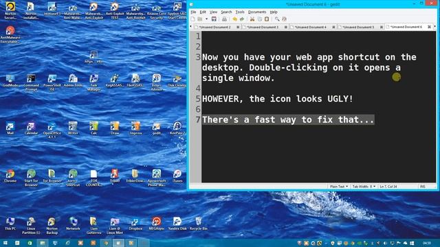Open the View menu in gedit
Screen dimensions: 440x247
click(x=214, y=12)
